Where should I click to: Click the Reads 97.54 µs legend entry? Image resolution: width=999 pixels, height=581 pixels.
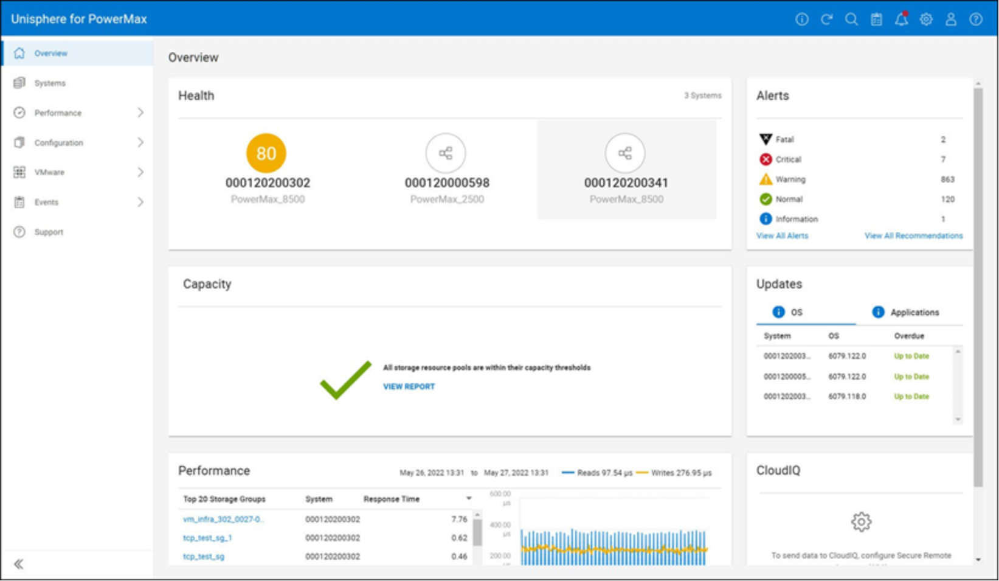(x=597, y=473)
